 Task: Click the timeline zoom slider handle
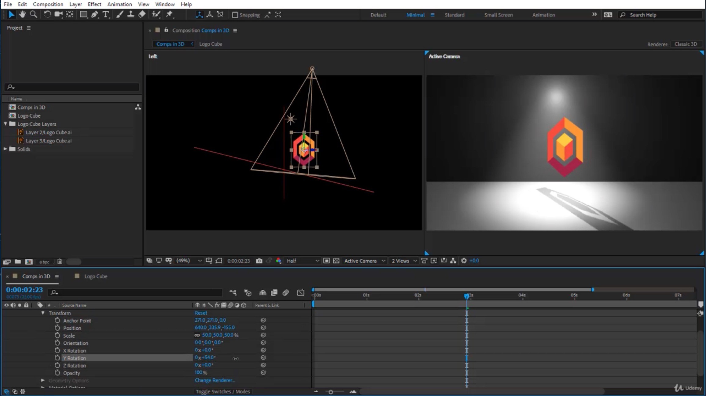pyautogui.click(x=331, y=392)
